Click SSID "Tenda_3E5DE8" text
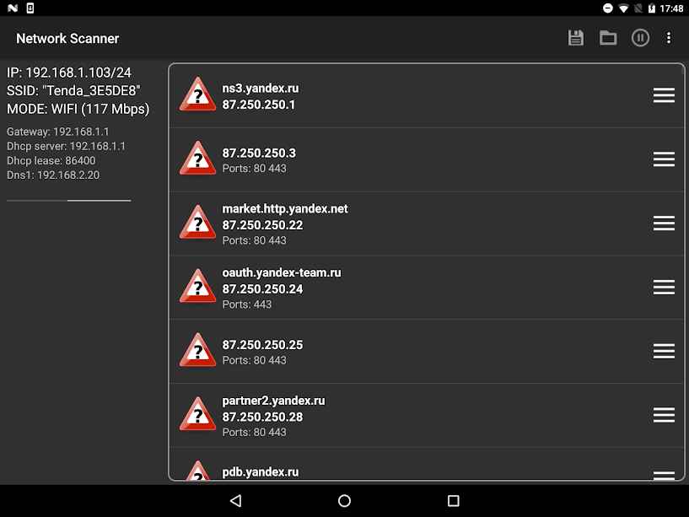689x517 pixels. (x=73, y=90)
